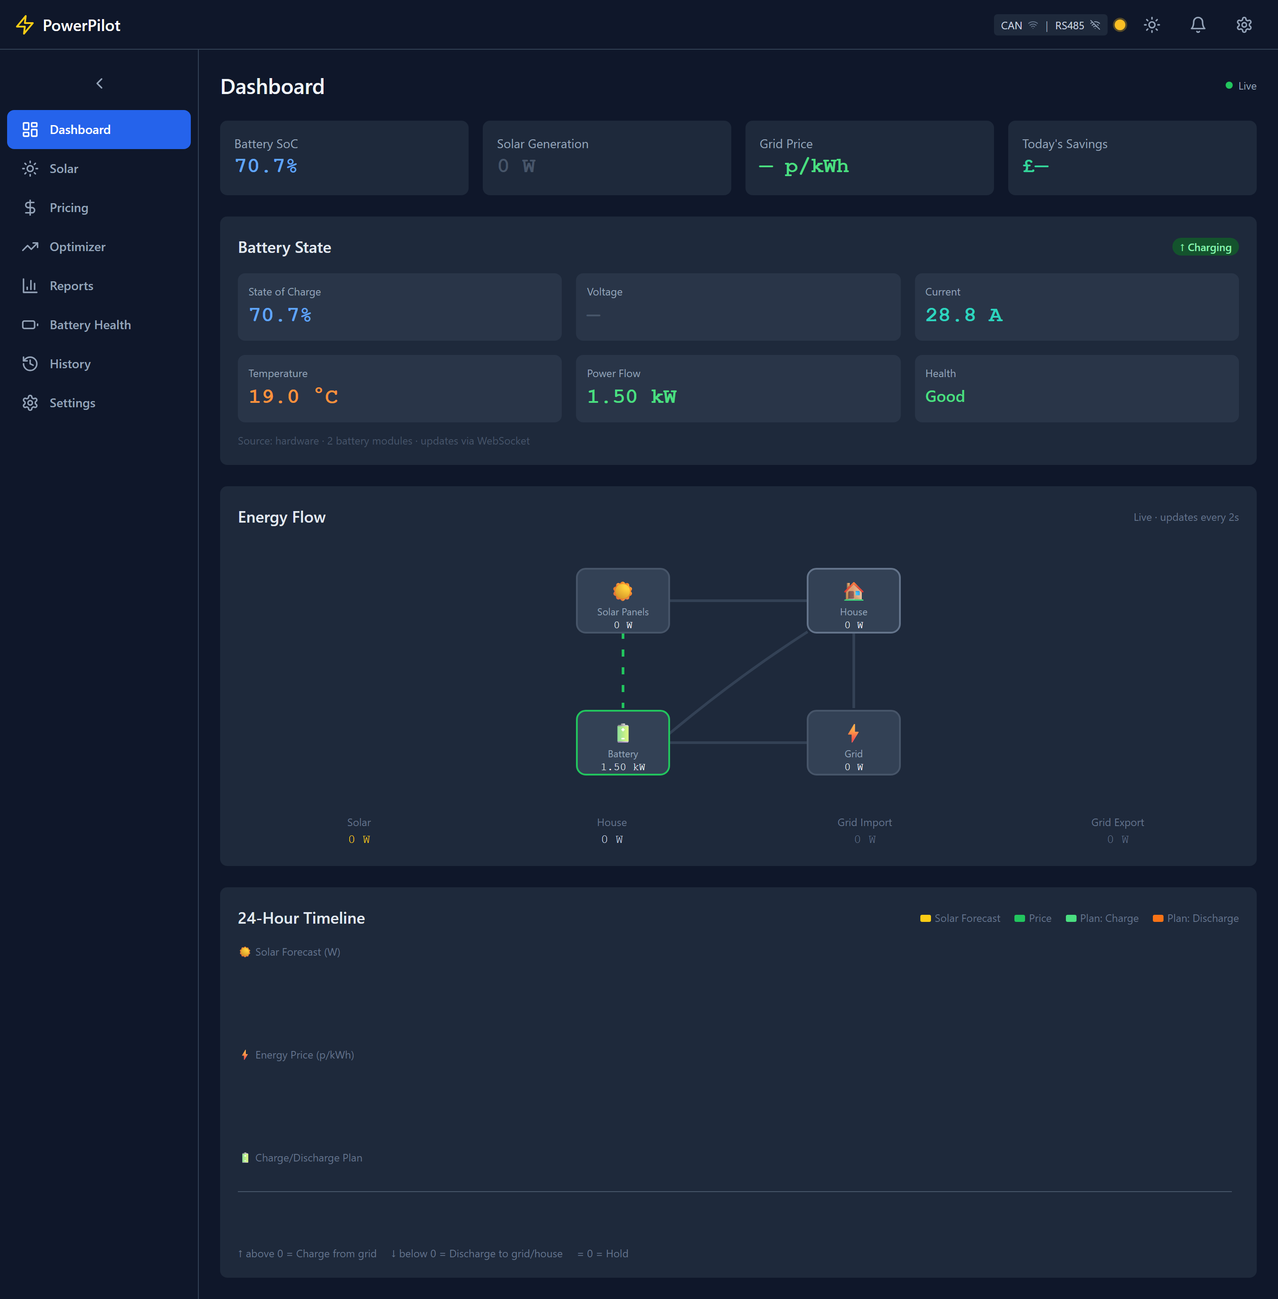Click the CAN connection status indicator

(x=1019, y=25)
